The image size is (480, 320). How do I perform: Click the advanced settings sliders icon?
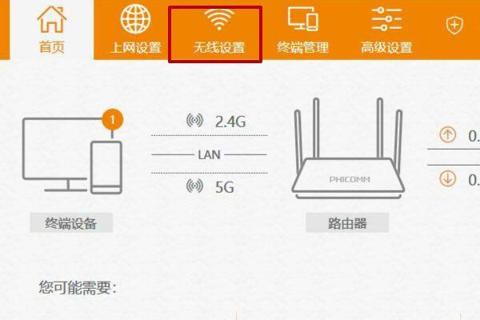click(386, 19)
